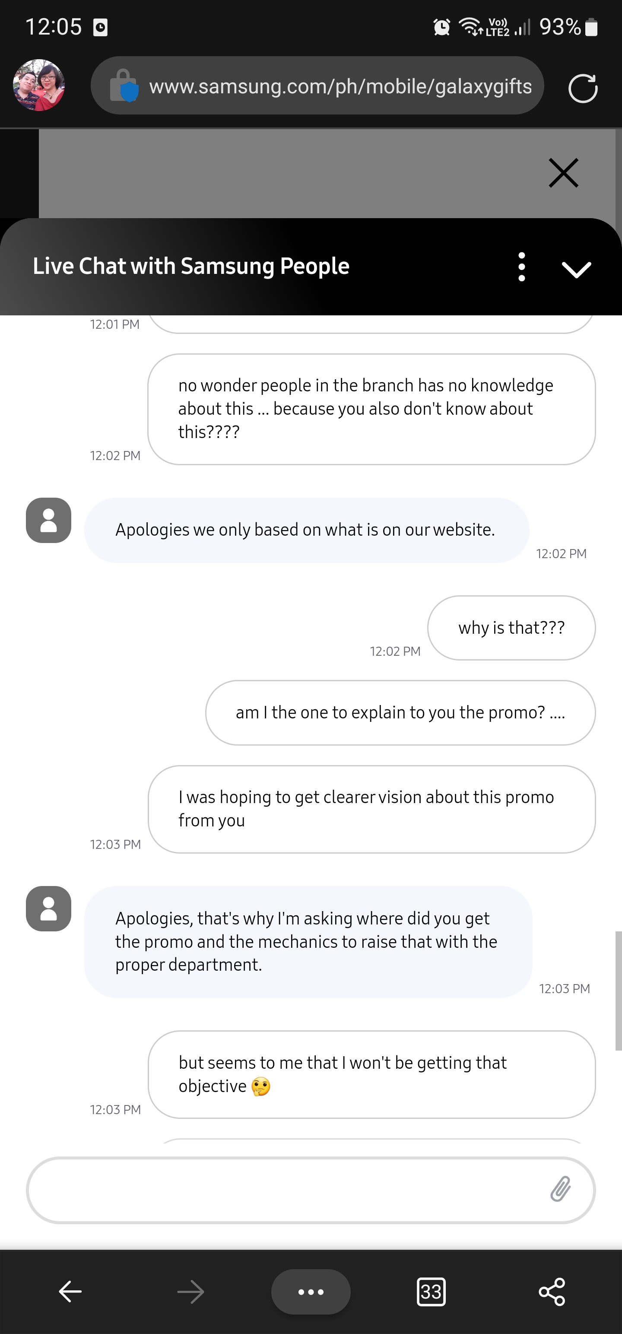The width and height of the screenshot is (622, 1334).
Task: Tap the alarm icon in status bar
Action: point(441,27)
